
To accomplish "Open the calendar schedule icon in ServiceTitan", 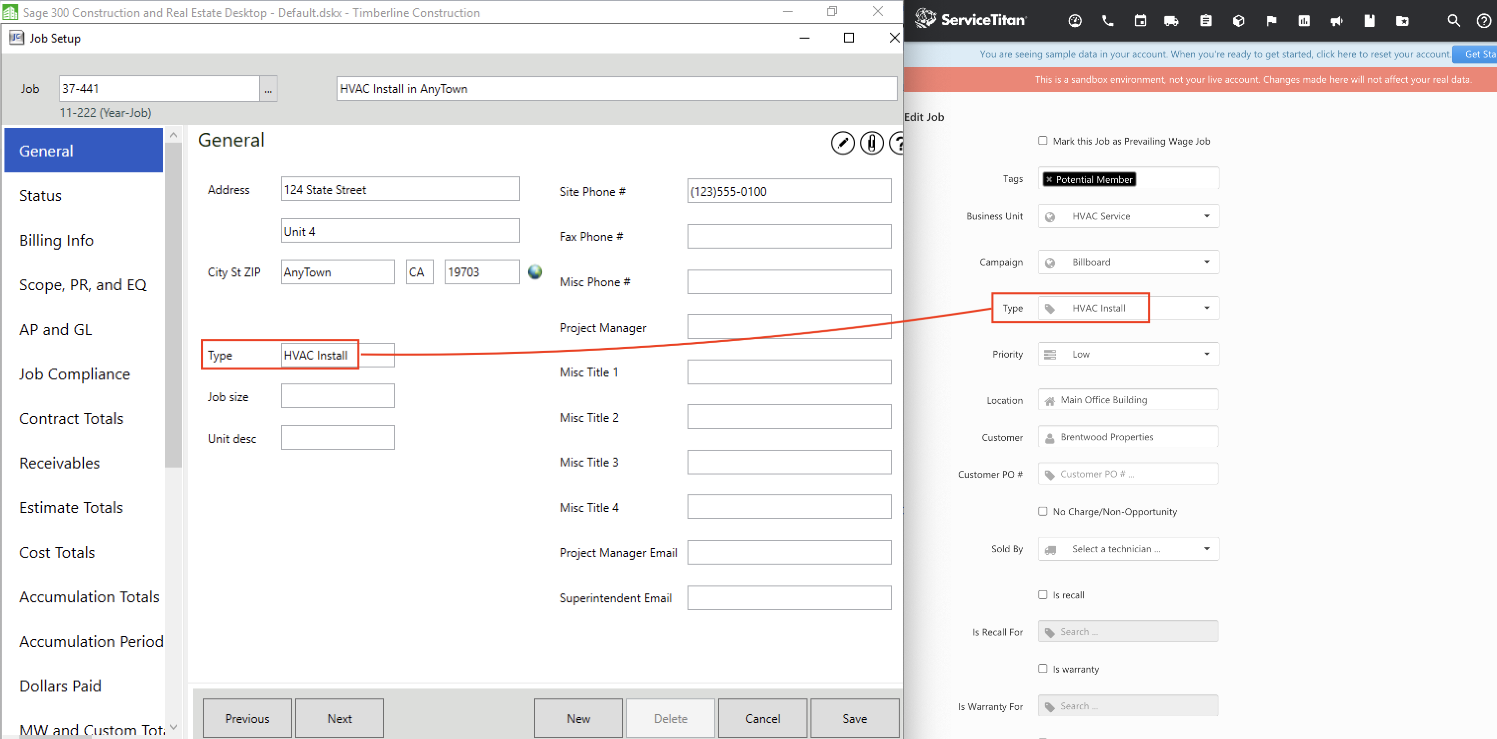I will (x=1140, y=21).
